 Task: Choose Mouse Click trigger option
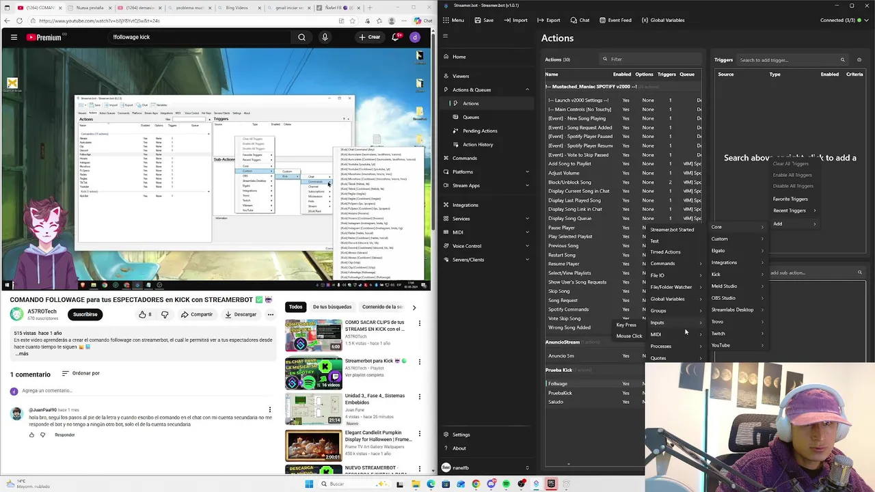(x=629, y=336)
